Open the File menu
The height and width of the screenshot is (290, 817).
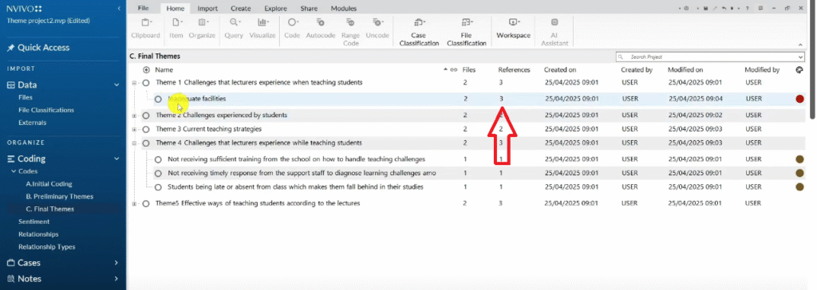(143, 8)
